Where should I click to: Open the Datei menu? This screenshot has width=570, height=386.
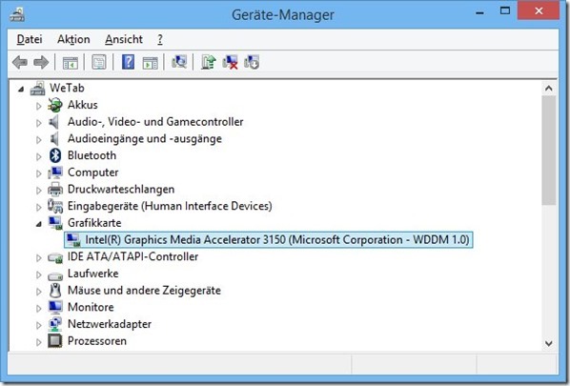point(30,39)
